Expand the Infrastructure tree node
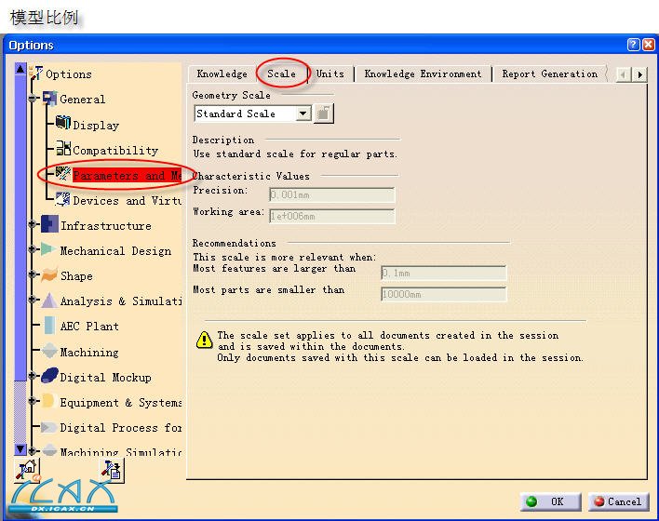Screen dimensions: 659x521 [32, 224]
